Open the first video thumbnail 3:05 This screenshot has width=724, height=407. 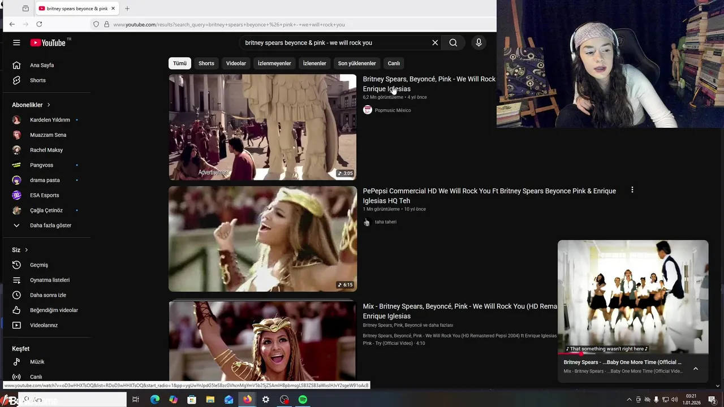click(x=262, y=127)
